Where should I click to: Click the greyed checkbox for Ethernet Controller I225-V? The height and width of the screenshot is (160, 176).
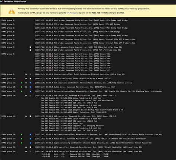(30, 74)
